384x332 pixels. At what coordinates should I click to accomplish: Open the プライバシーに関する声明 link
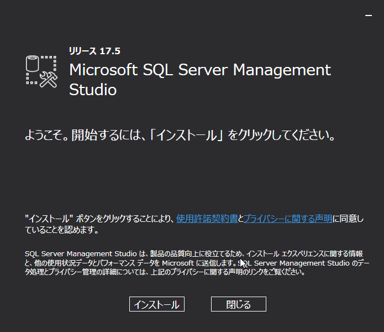click(x=288, y=218)
